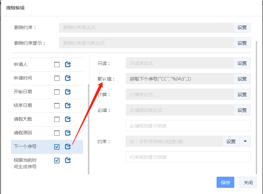Click share icon beside 申请时间 field
Viewport: 263px width, 194px height.
coord(68,78)
